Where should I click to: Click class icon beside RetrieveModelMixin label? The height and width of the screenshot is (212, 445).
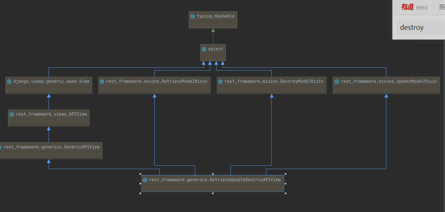pyautogui.click(x=102, y=82)
